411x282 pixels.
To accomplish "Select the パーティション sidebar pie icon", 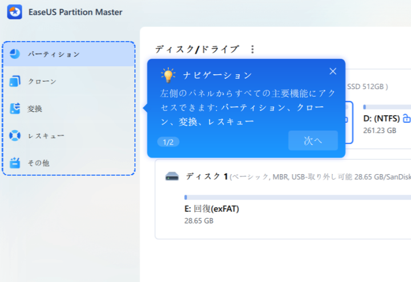I will [x=15, y=54].
